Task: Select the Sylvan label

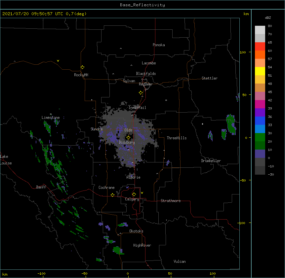Action: coord(129,81)
